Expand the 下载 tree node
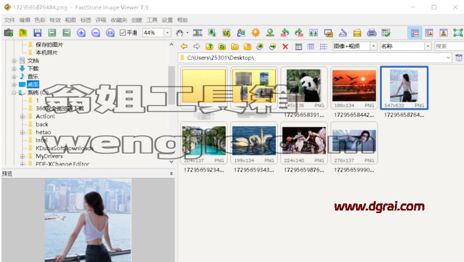 click(14, 68)
